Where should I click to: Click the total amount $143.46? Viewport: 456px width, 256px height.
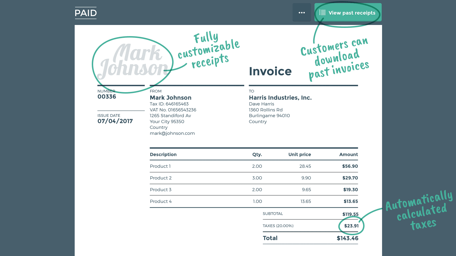tap(347, 238)
